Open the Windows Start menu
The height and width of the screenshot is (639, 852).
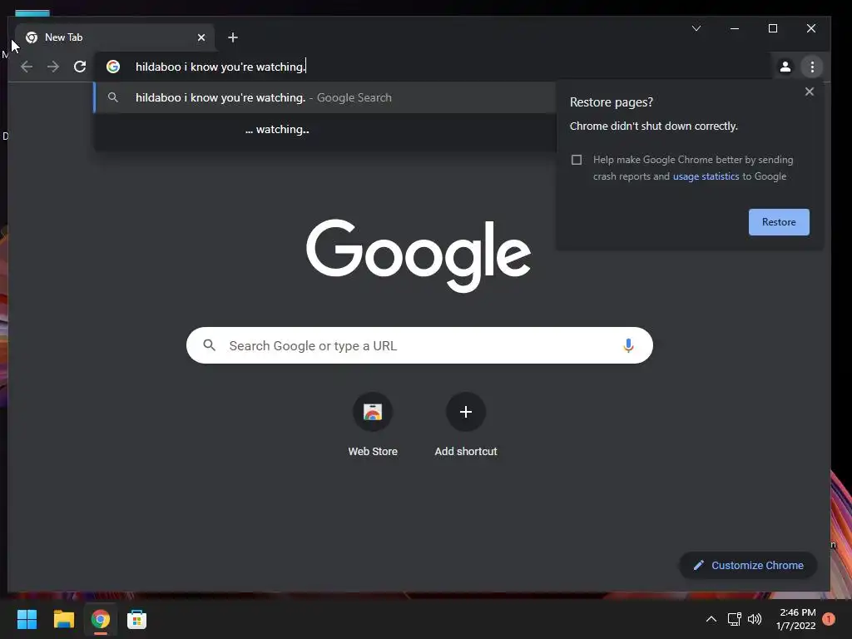[27, 619]
